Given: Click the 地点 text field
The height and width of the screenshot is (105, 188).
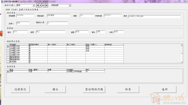Looking at the screenshot, I should 154,17.
